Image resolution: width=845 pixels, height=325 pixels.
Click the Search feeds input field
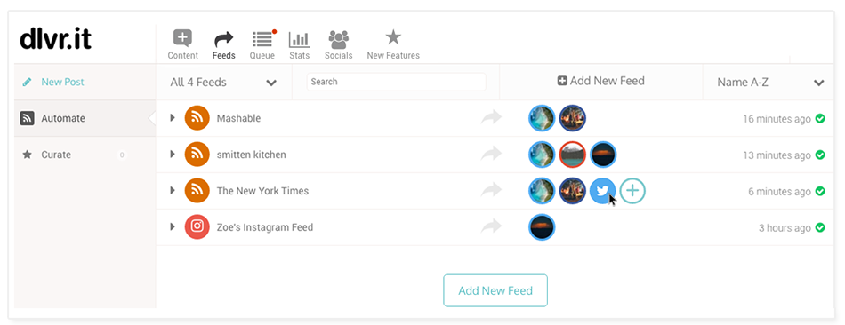coord(396,82)
